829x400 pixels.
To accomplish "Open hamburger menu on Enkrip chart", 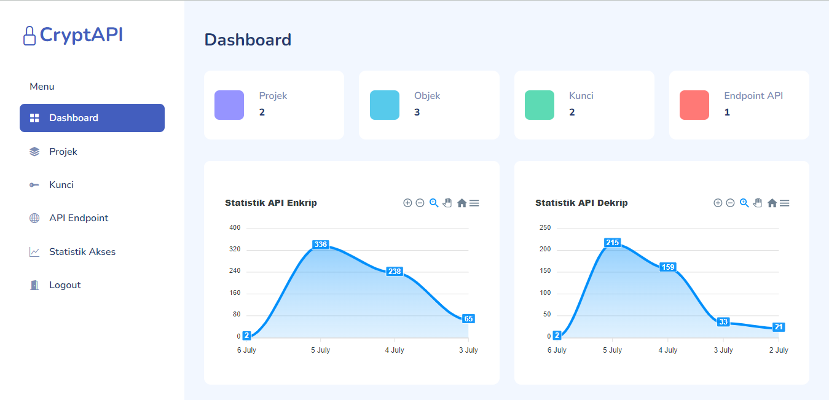I will [474, 203].
